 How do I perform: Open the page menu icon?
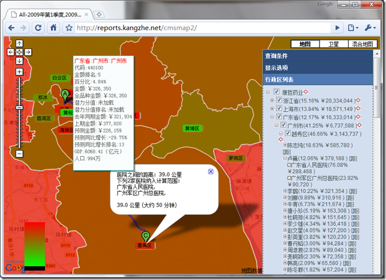[353, 28]
